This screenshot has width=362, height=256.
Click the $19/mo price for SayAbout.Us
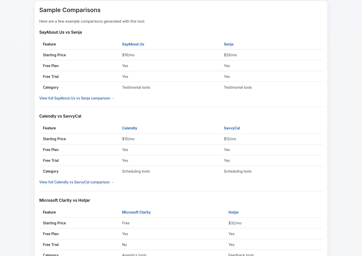tap(128, 55)
